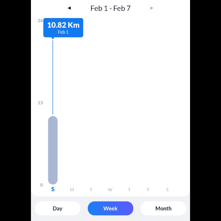The image size is (221, 221).
Task: Click the Sunday distance bar
Action: point(53,150)
